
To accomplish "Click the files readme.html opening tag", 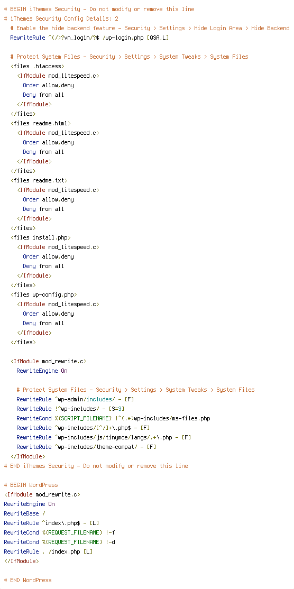I will point(40,123).
